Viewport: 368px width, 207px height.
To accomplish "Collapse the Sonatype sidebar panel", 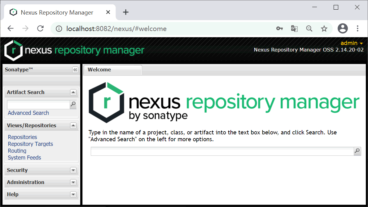I will pyautogui.click(x=75, y=70).
